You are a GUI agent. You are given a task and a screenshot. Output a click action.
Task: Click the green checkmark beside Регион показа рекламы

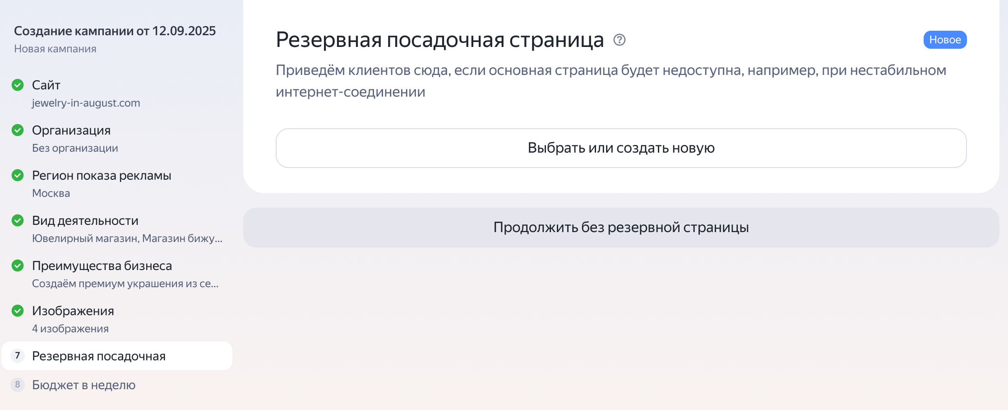(x=18, y=175)
